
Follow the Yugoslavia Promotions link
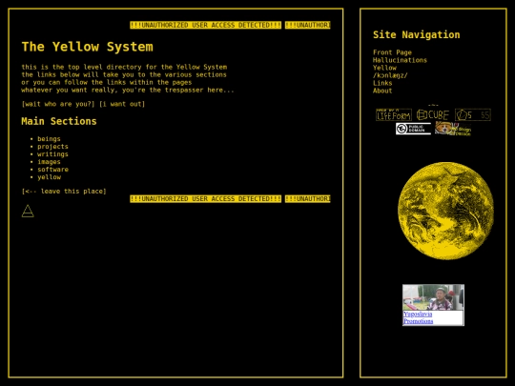[x=418, y=317]
